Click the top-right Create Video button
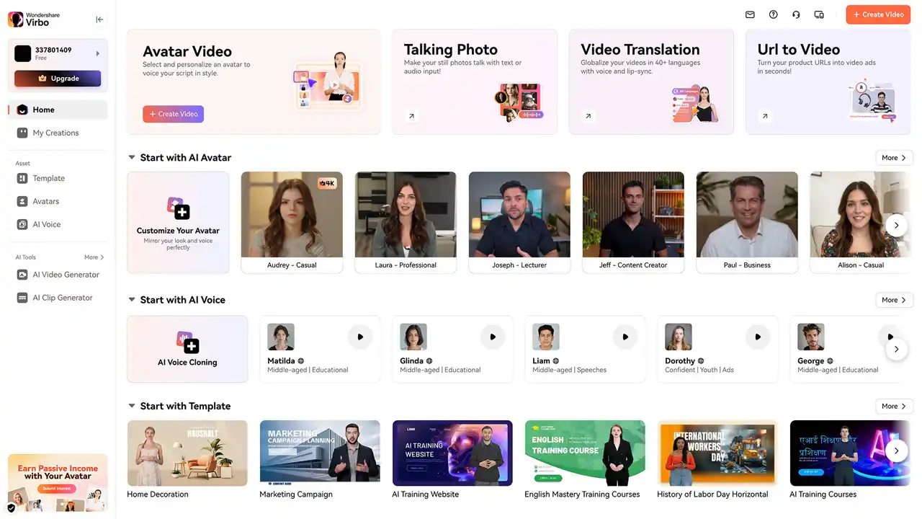This screenshot has width=922, height=519. click(x=878, y=14)
